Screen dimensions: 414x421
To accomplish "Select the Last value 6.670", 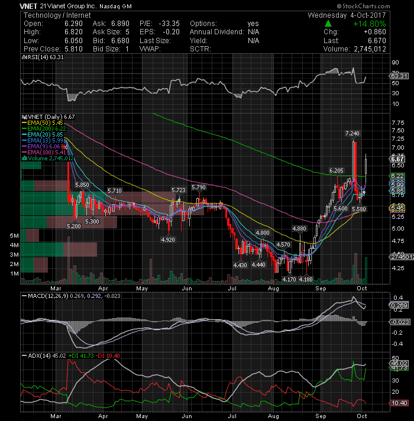I will click(377, 41).
